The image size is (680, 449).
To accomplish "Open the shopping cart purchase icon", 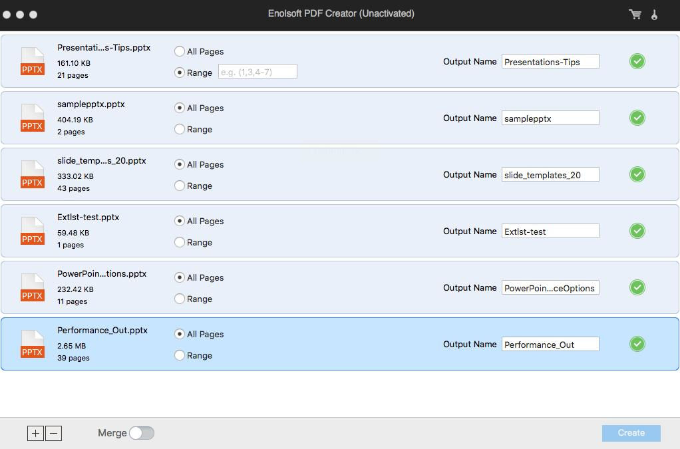I will (x=635, y=15).
